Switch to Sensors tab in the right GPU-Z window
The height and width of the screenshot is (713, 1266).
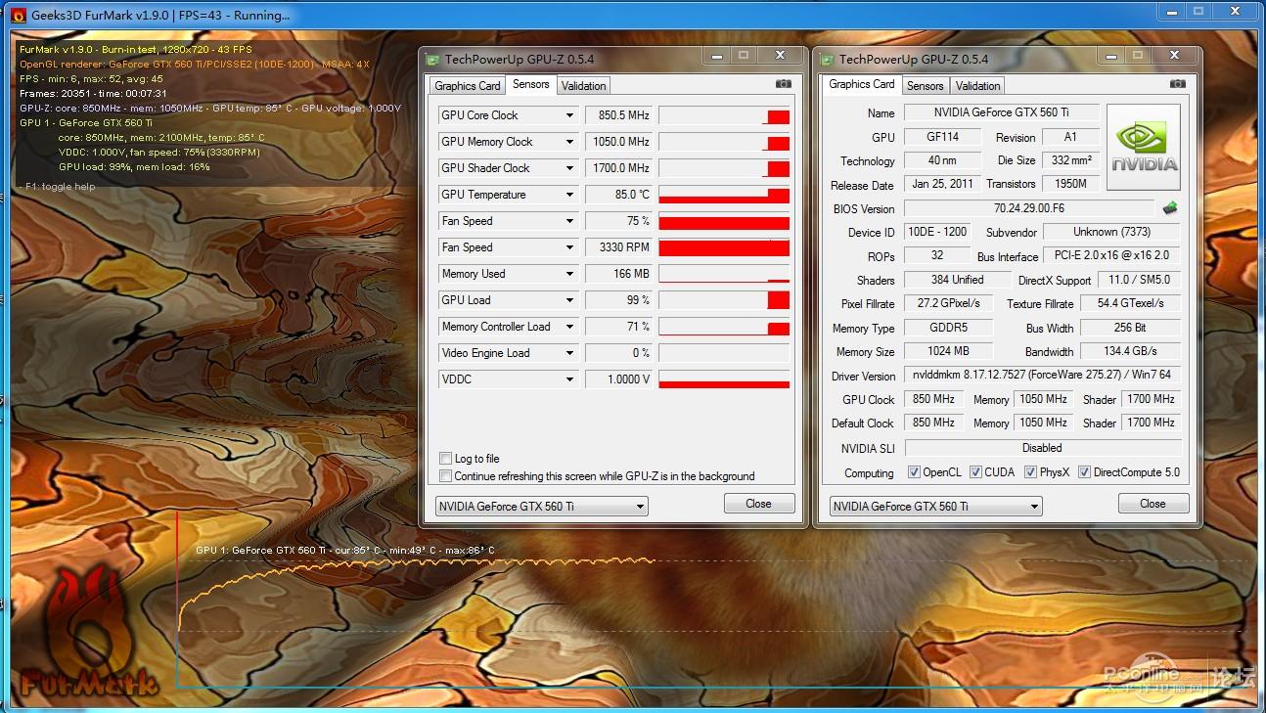pyautogui.click(x=925, y=86)
